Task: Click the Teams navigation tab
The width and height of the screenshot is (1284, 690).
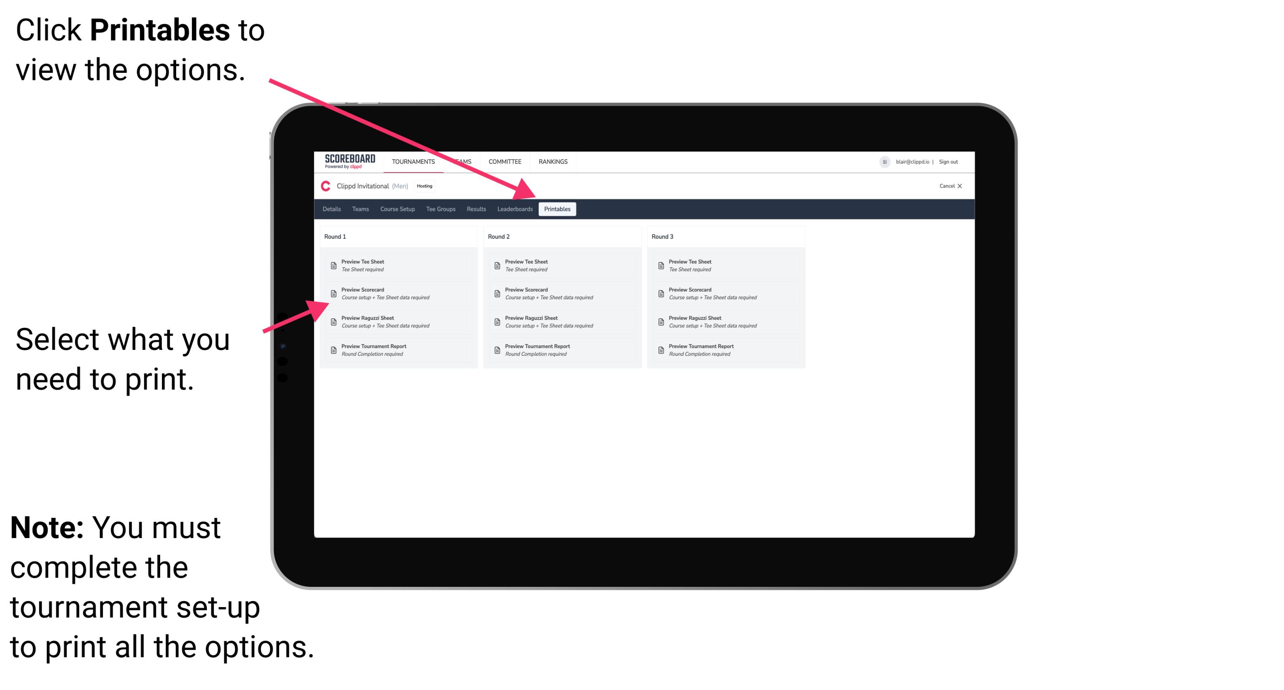Action: click(x=358, y=209)
